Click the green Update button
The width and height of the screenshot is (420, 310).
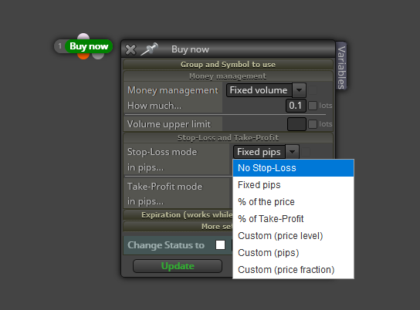tap(178, 266)
